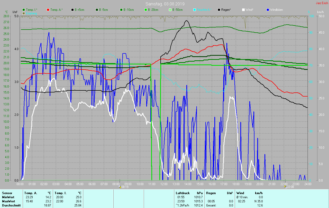Click the black Regen* legend square
329x208 pixels.
click(x=219, y=10)
